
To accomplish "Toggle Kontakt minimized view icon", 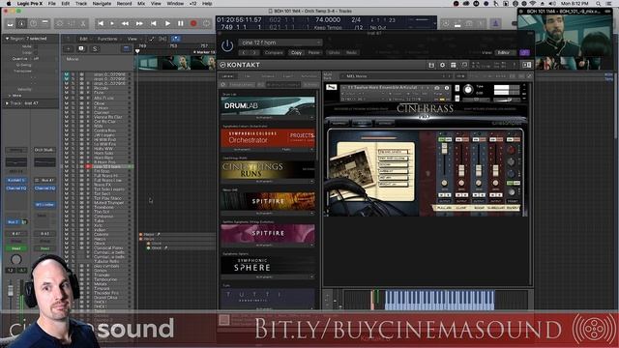I will click(x=464, y=65).
